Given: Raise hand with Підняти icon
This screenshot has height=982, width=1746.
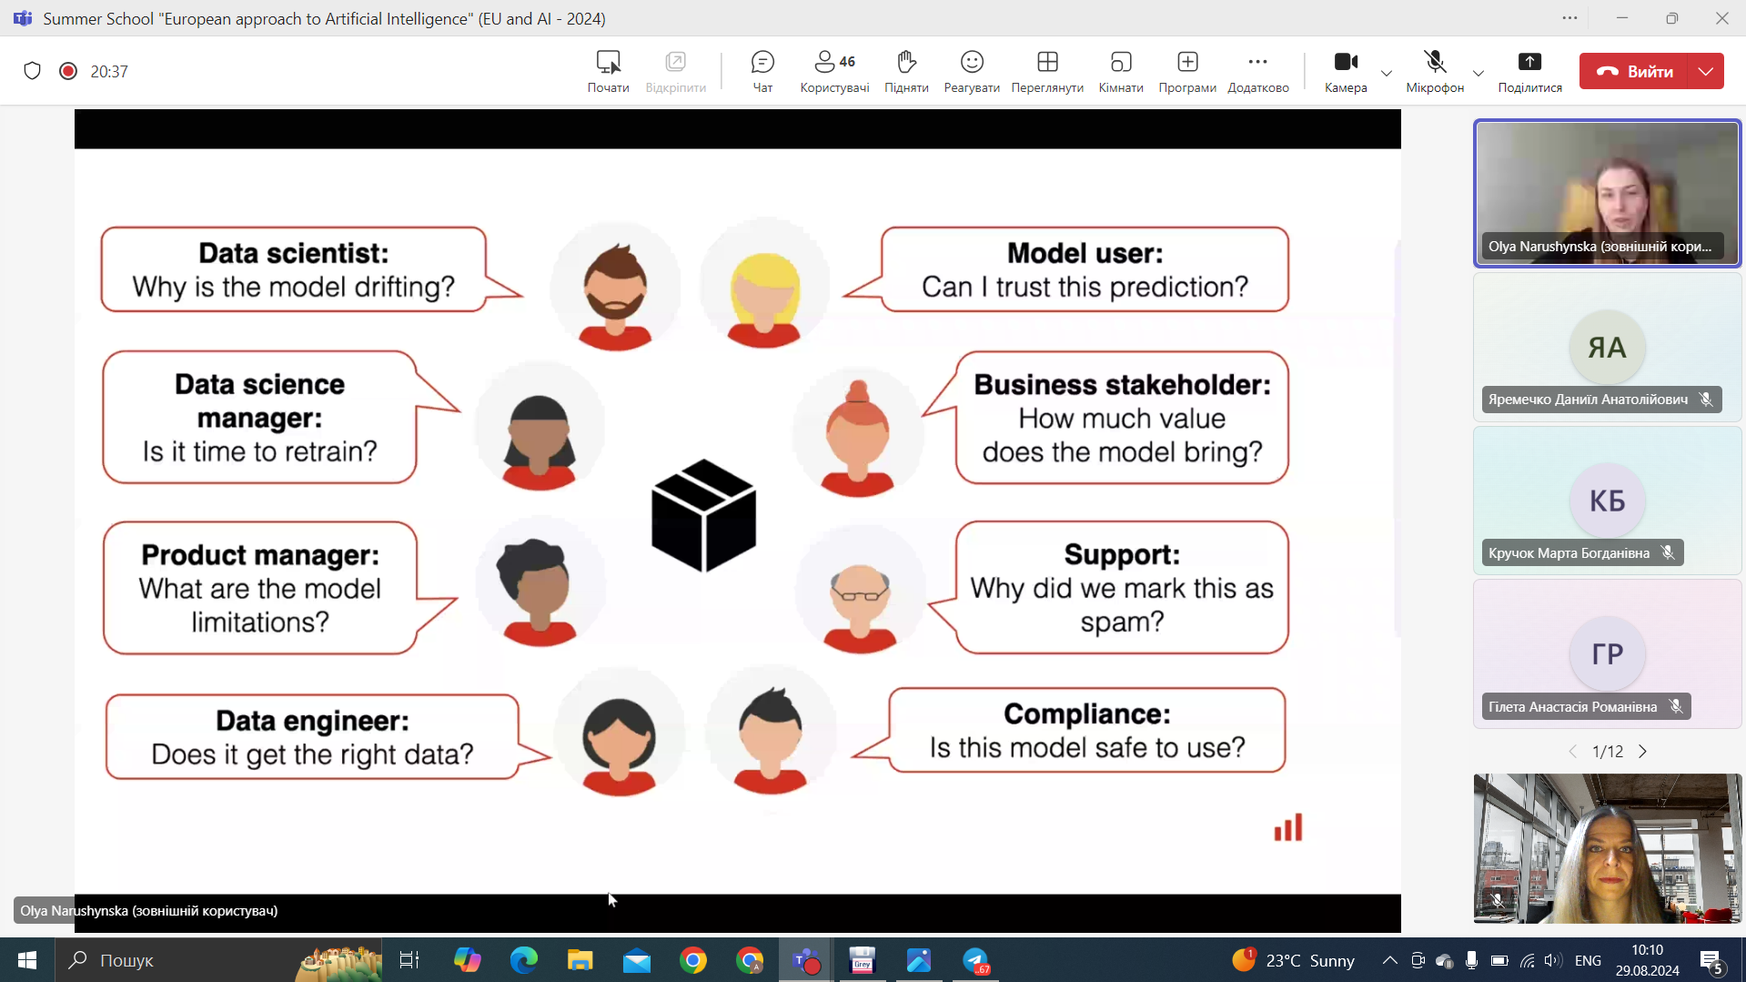Looking at the screenshot, I should (906, 71).
